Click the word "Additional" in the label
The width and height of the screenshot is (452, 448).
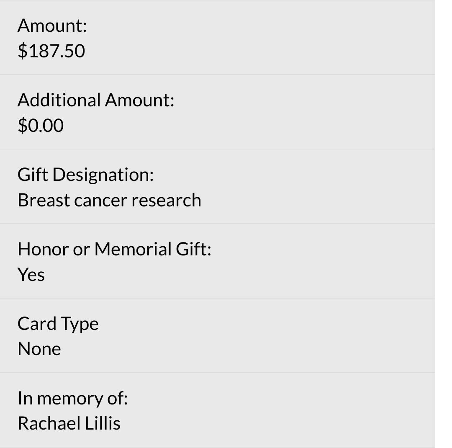pos(59,100)
